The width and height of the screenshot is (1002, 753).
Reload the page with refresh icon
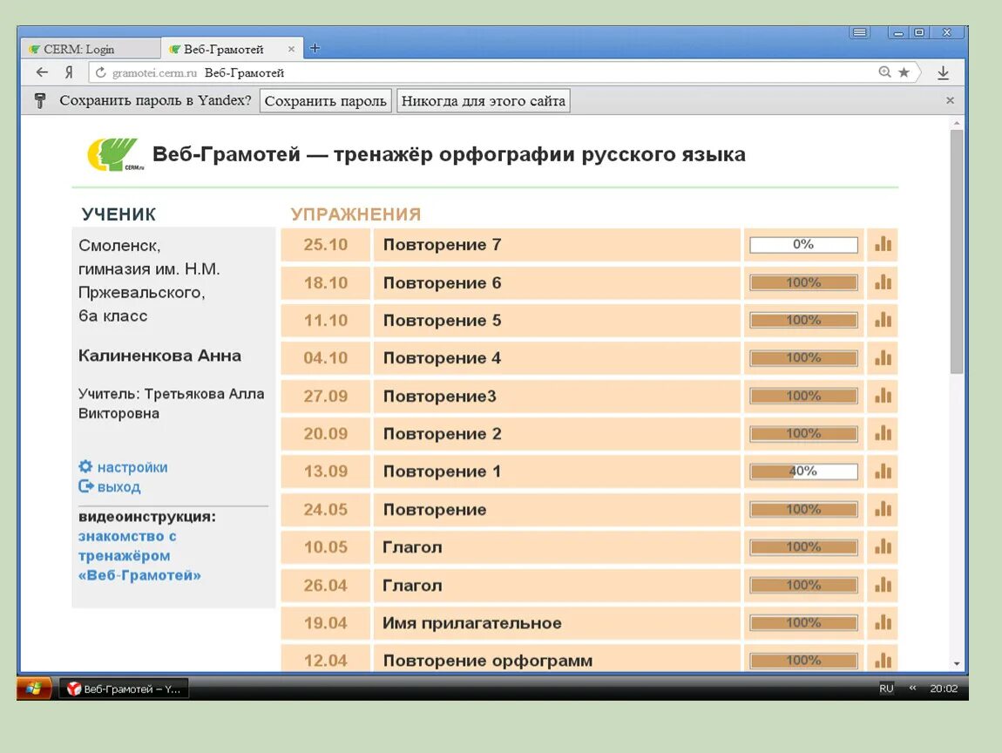pos(100,73)
